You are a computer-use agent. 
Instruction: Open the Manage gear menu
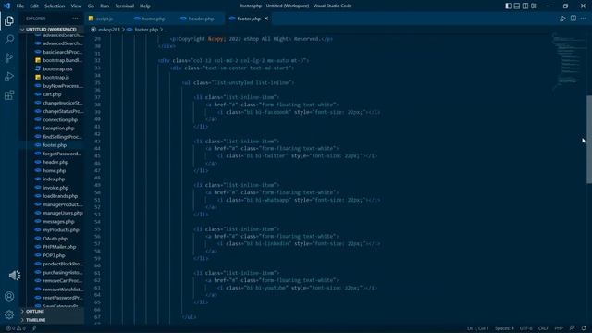(9, 314)
